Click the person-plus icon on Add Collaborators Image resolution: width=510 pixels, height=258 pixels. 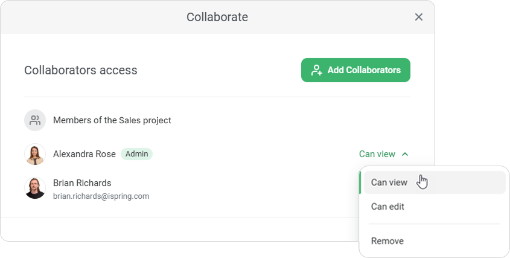317,70
